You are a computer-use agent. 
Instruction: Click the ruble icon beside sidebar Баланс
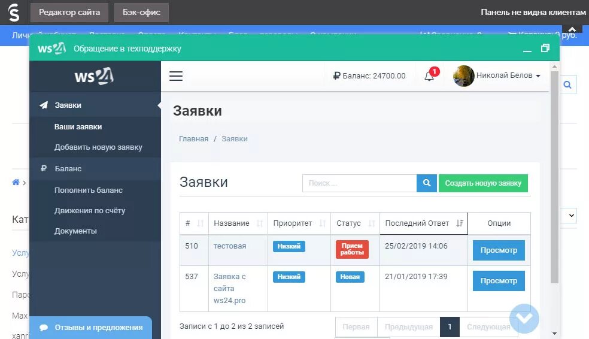click(x=44, y=168)
